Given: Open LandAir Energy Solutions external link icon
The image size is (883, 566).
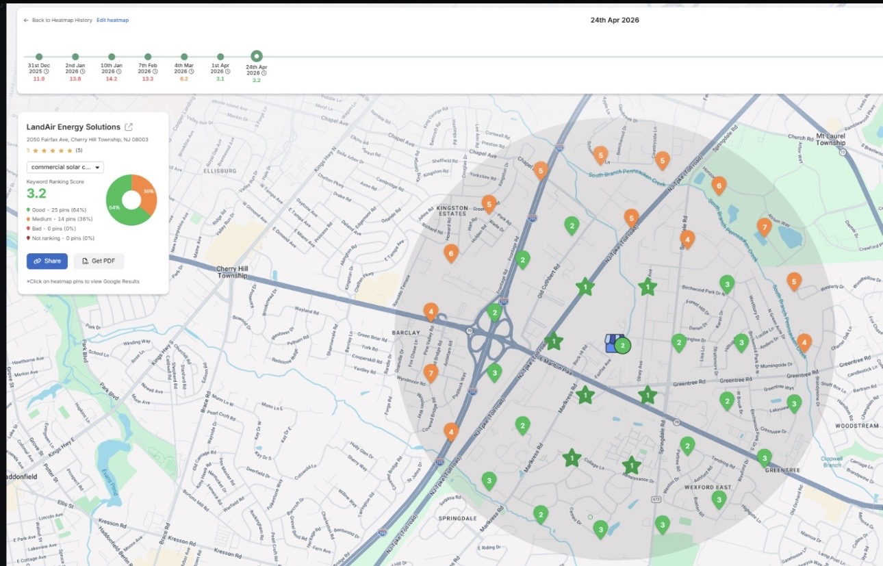Looking at the screenshot, I should 129,127.
